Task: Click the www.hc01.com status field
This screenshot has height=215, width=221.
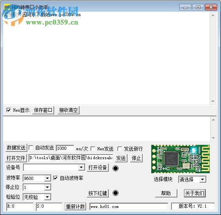Action: (129, 206)
